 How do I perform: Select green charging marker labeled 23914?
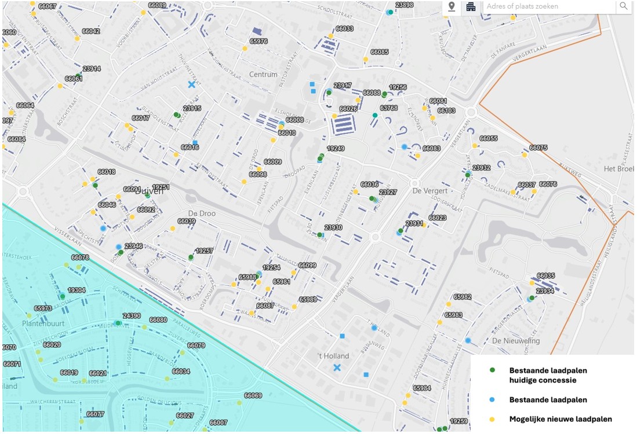(x=78, y=76)
